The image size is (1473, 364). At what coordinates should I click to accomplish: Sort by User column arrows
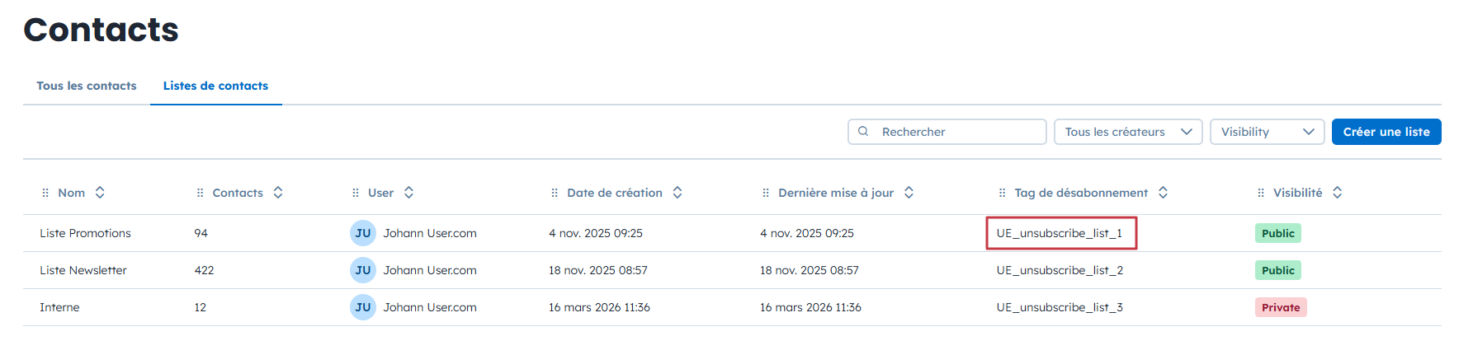point(408,193)
